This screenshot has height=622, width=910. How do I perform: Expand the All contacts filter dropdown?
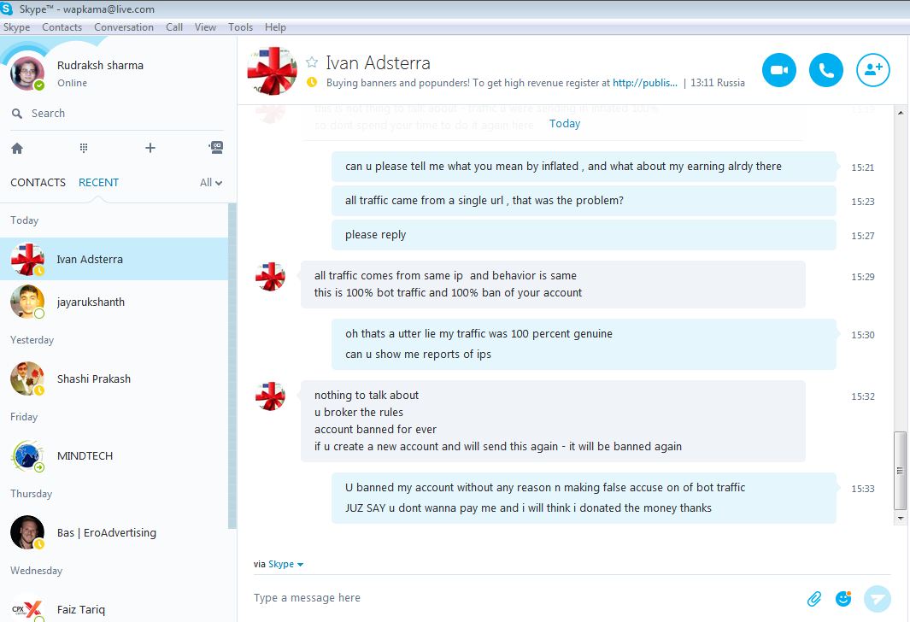tap(211, 183)
